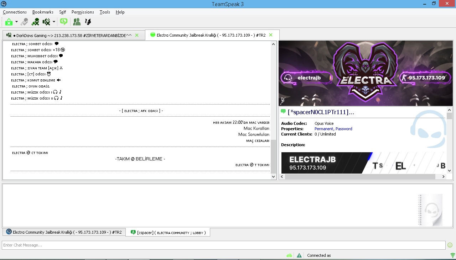Select the Mac Kuralları channel
456x260 pixels.
click(256, 128)
